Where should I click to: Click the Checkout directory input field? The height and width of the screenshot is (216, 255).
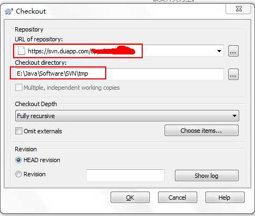[119, 74]
